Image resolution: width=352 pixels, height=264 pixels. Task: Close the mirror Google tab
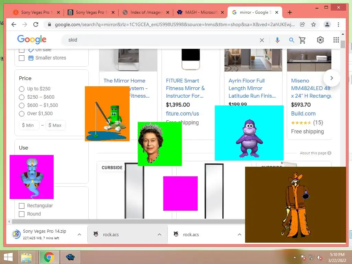point(277,12)
